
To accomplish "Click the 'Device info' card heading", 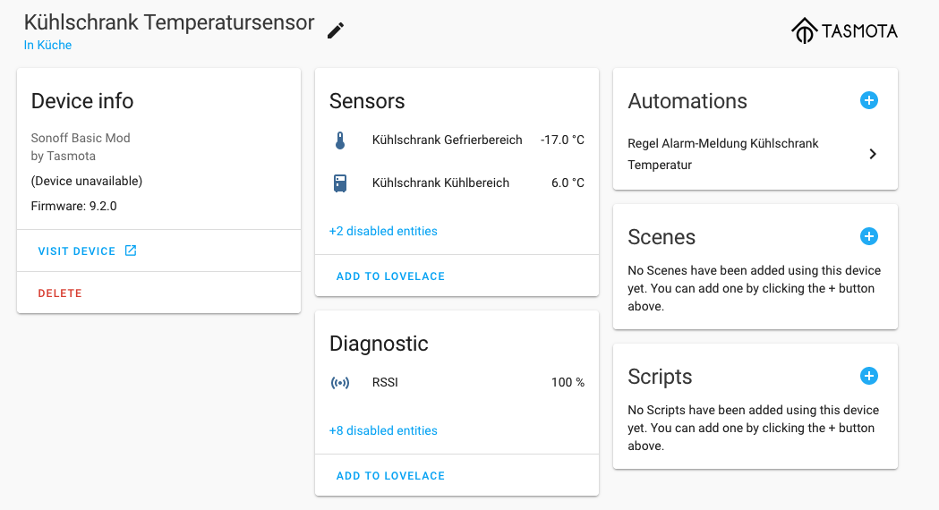I will click(82, 101).
